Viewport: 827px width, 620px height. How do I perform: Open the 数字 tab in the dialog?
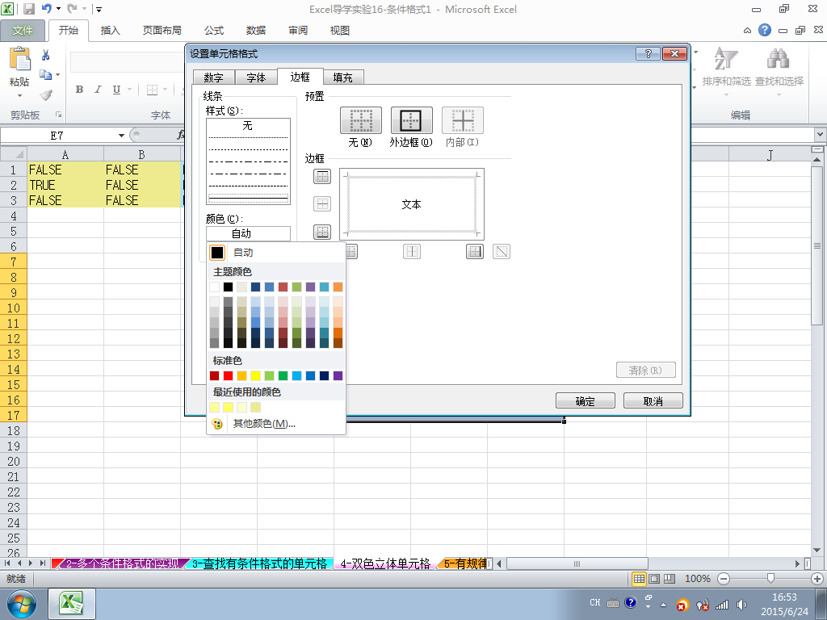[x=213, y=77]
